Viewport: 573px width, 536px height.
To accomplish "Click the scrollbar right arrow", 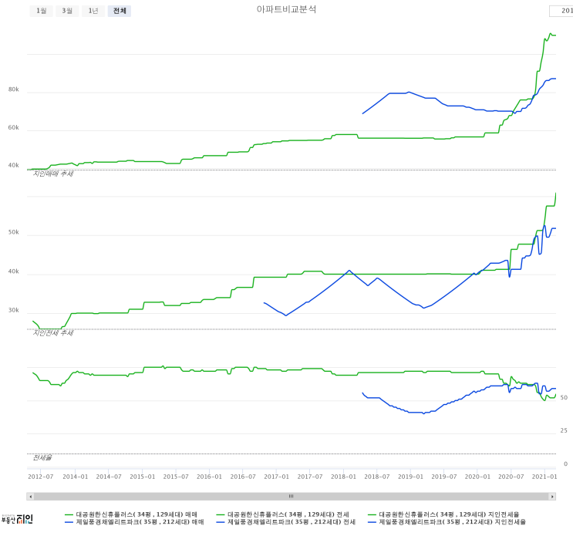I will (x=552, y=497).
